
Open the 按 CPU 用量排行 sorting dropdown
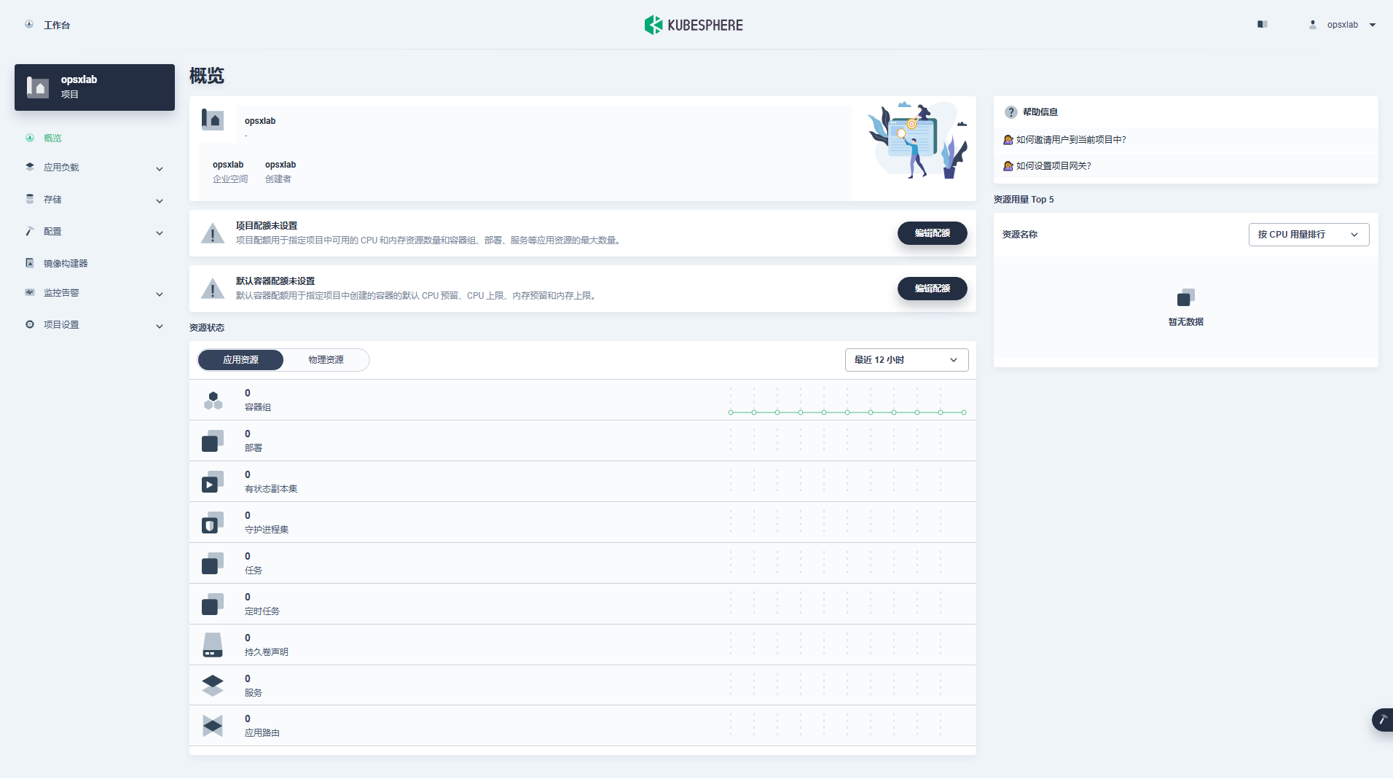[x=1308, y=235]
